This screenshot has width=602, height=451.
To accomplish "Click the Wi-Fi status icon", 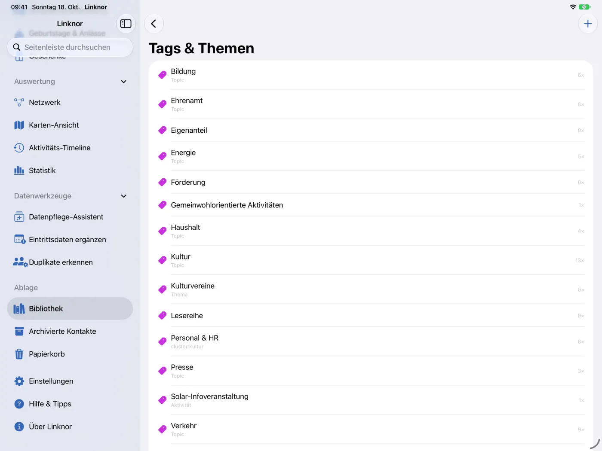I will (x=573, y=7).
